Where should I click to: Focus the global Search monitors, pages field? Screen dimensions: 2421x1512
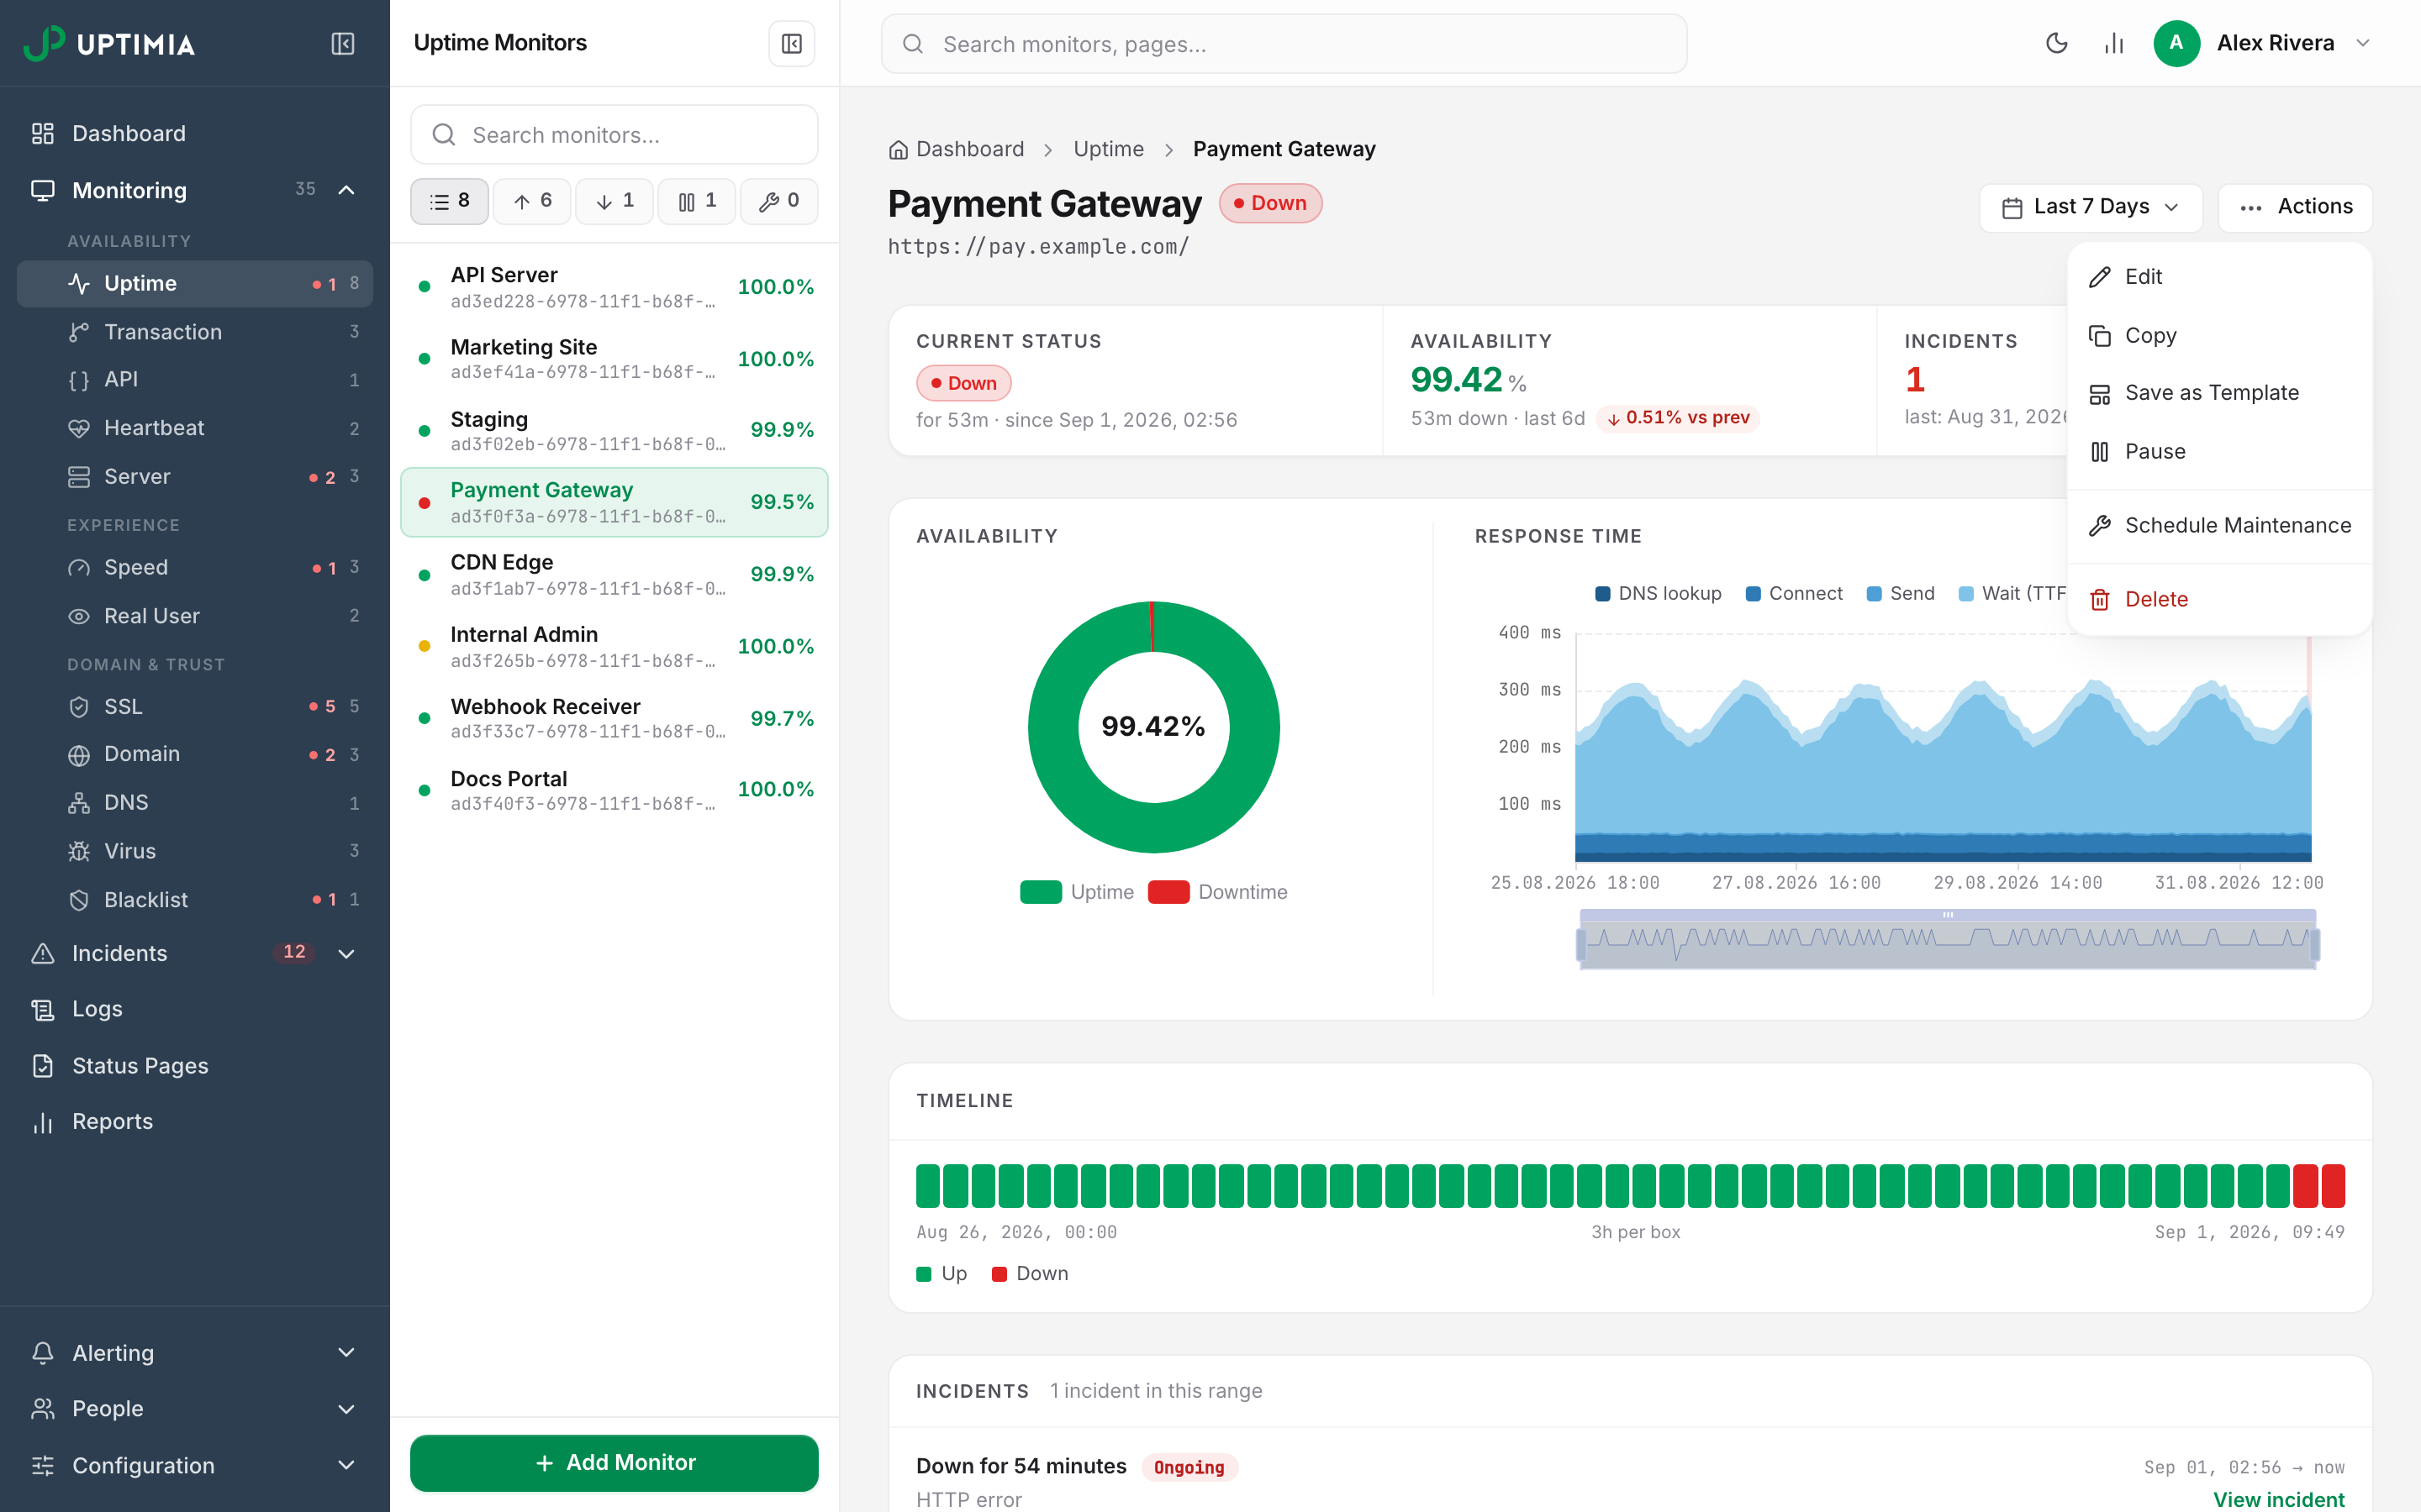1284,44
